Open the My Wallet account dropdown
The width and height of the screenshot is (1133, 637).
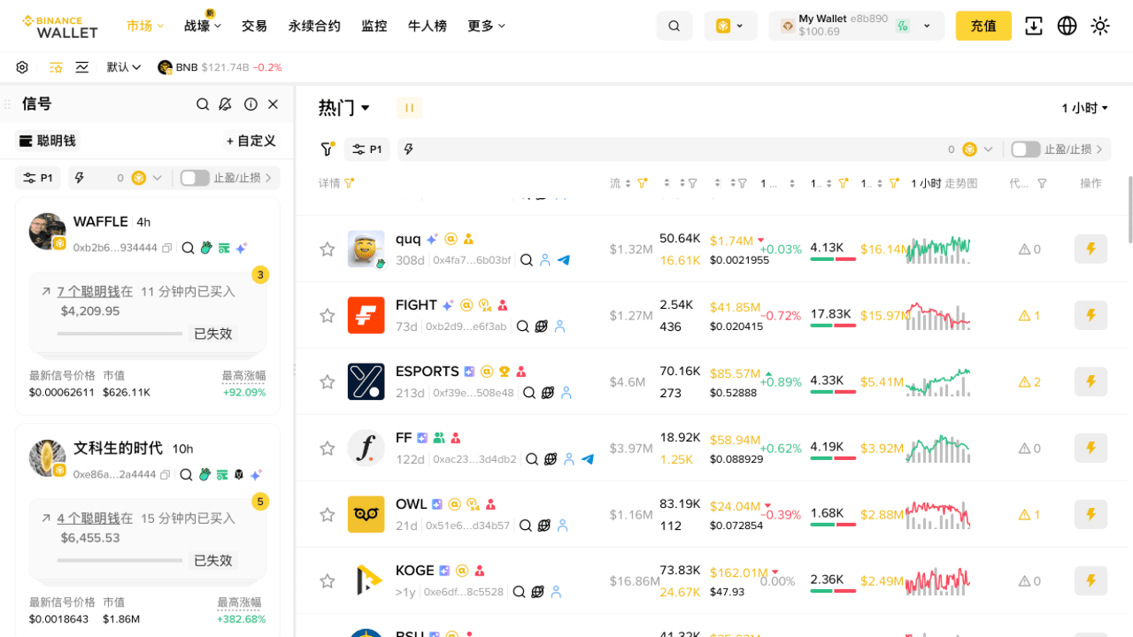[x=856, y=26]
